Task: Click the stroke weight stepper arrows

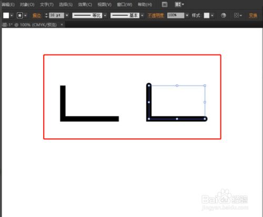Action: [46, 15]
